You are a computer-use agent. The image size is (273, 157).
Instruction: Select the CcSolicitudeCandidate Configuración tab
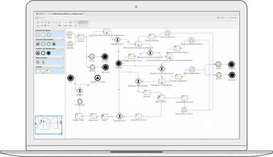tap(67, 14)
